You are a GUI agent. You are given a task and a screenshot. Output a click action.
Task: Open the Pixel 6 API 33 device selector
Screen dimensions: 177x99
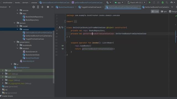[x=136, y=2]
